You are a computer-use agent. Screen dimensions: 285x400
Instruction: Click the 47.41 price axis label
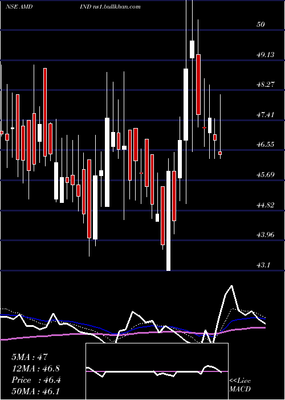266,114
